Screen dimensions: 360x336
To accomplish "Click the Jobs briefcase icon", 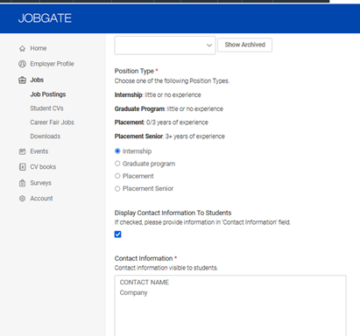I will click(22, 80).
